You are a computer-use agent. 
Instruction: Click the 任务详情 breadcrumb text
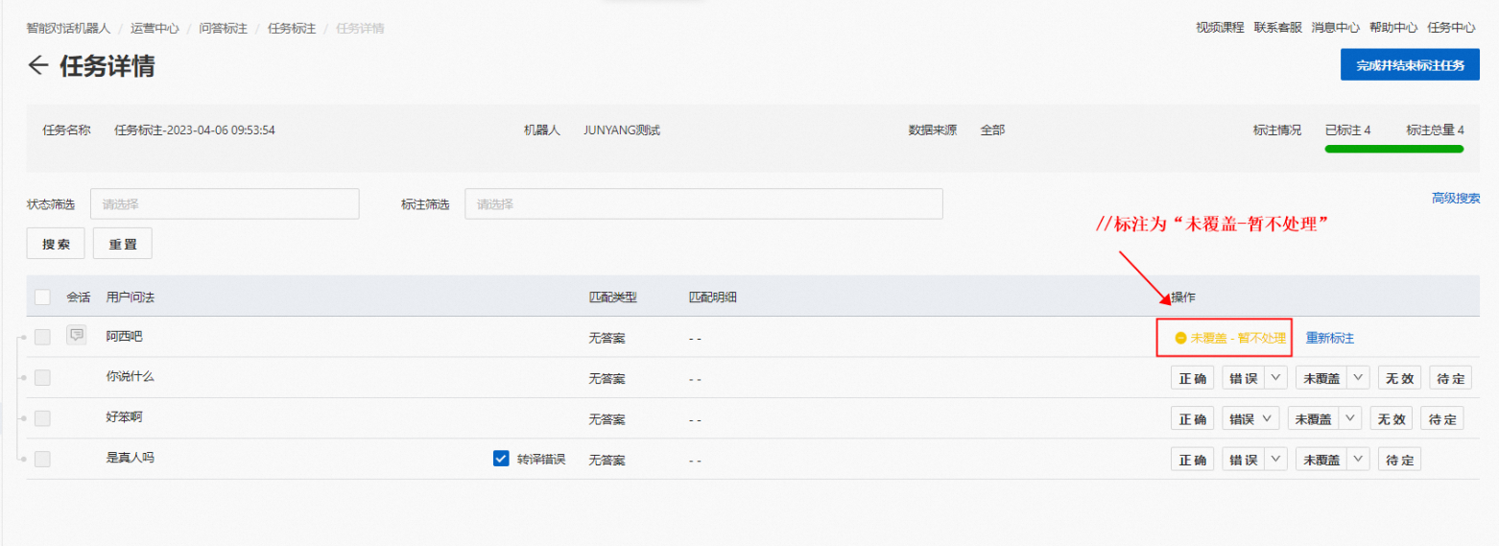pos(360,29)
